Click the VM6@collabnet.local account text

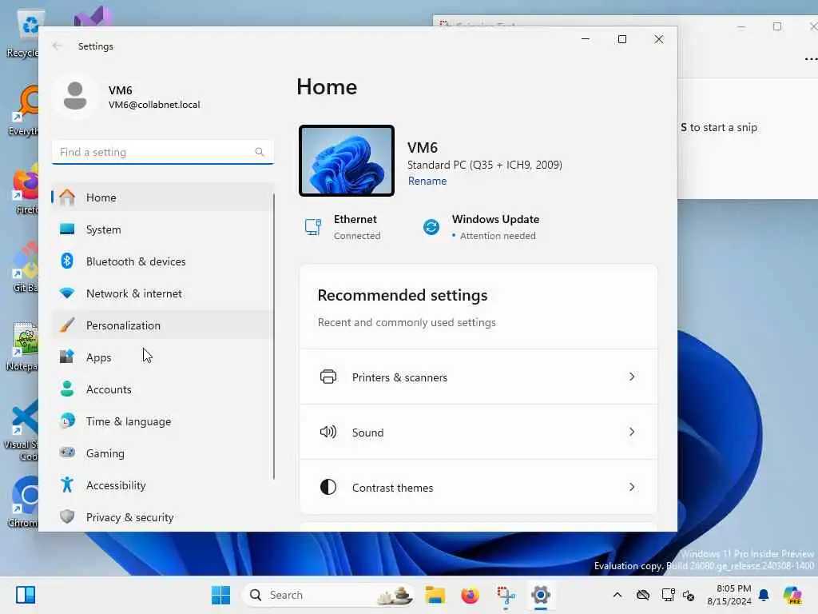tap(154, 105)
